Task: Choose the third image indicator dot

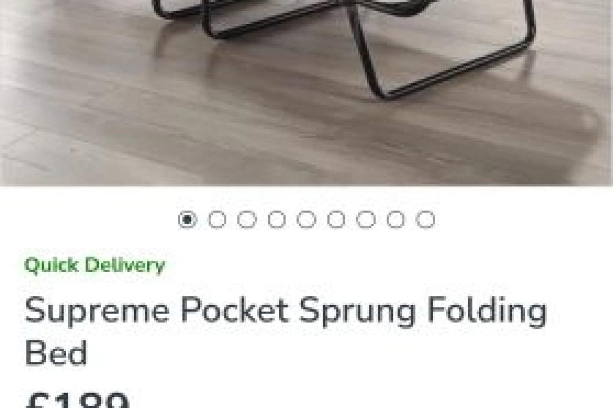Action: (247, 219)
